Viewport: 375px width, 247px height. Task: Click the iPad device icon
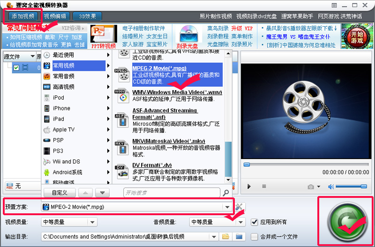pyautogui.click(x=46, y=119)
